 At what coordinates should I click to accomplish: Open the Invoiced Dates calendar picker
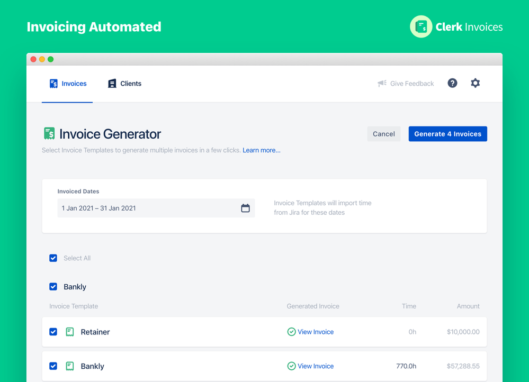click(245, 208)
